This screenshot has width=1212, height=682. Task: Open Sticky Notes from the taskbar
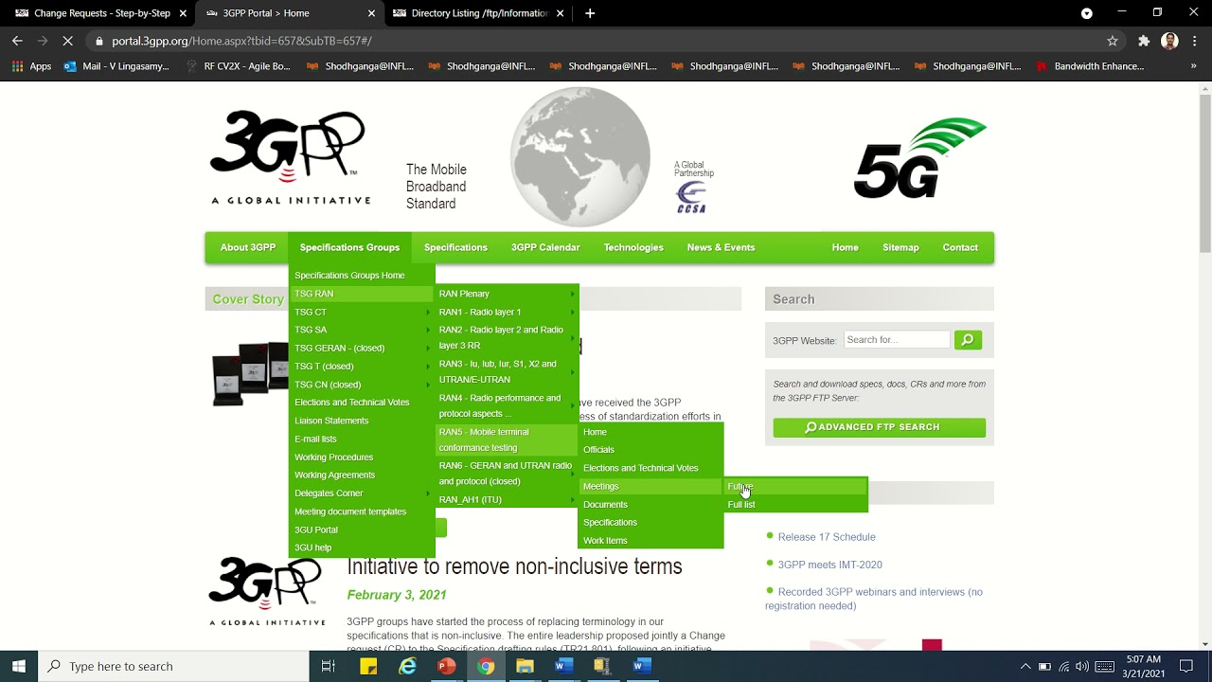(368, 666)
